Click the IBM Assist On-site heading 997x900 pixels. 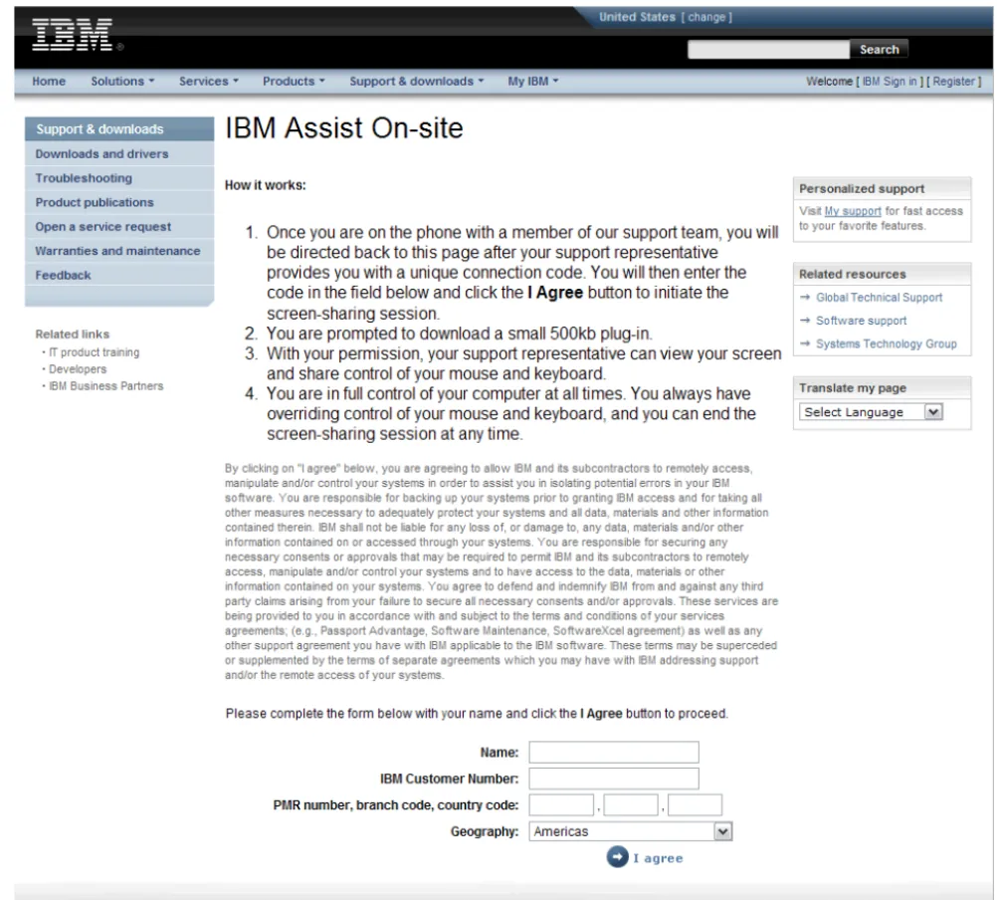pos(344,128)
